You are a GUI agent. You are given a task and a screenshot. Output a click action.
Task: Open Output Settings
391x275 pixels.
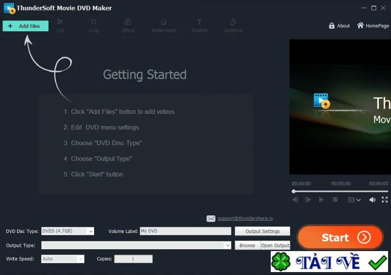(262, 231)
